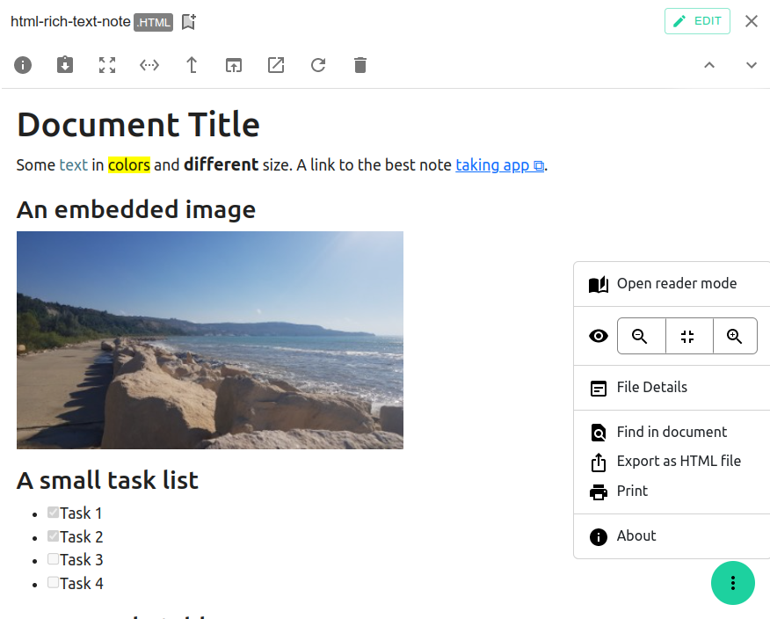Follow the taking app hyperlink

tap(492, 165)
